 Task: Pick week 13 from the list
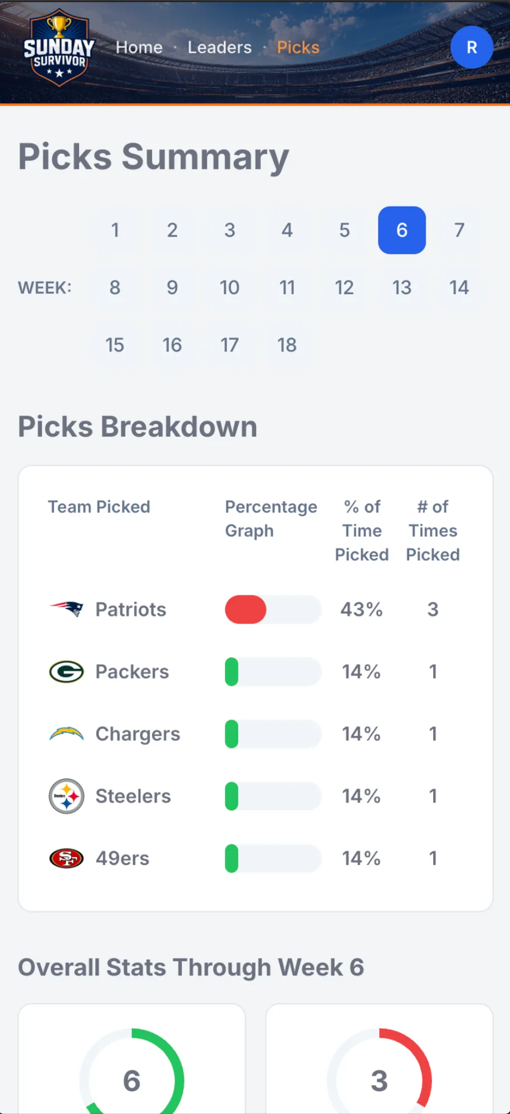click(402, 287)
